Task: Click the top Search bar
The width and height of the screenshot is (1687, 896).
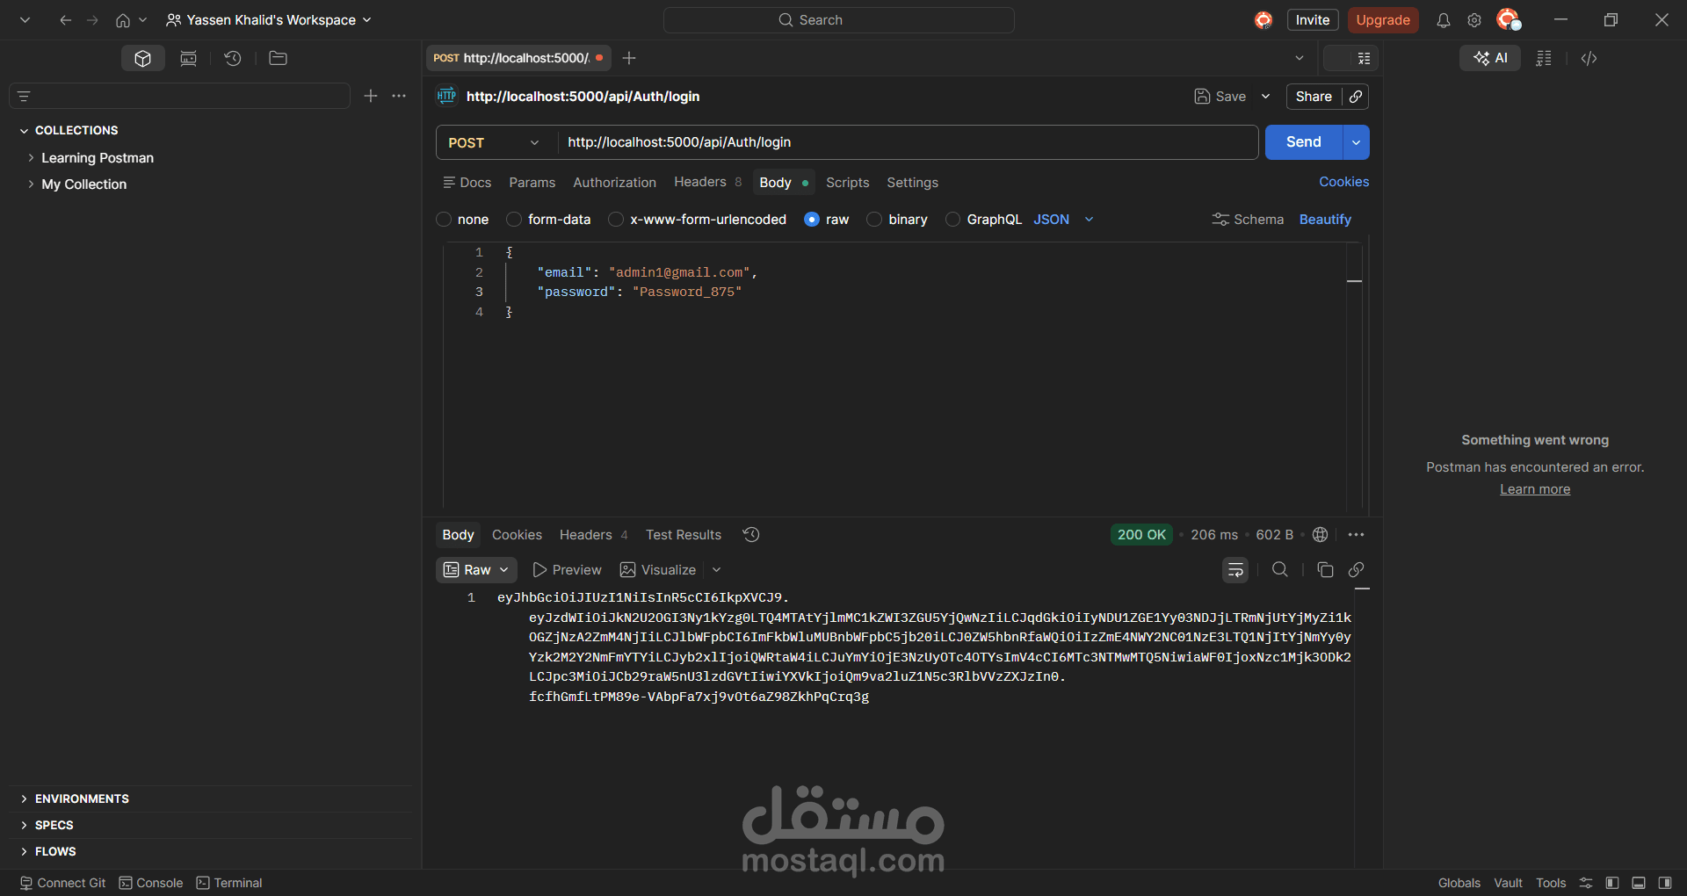Action: pos(839,20)
